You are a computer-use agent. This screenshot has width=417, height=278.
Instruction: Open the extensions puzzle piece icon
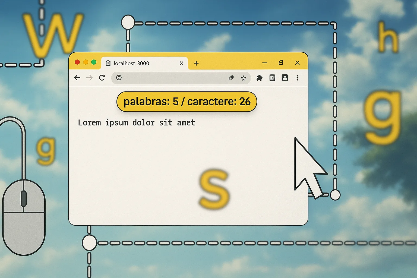[x=259, y=78]
